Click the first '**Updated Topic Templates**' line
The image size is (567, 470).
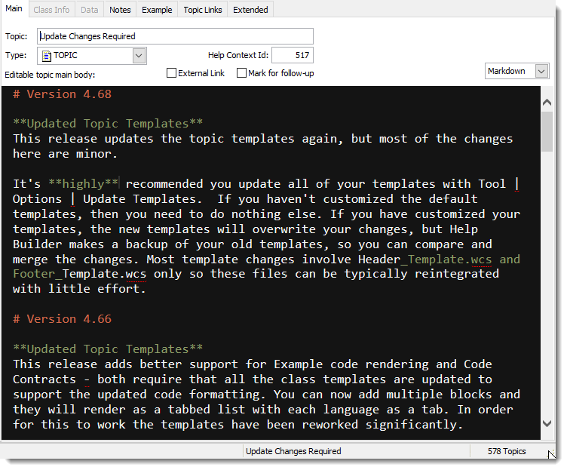(108, 124)
